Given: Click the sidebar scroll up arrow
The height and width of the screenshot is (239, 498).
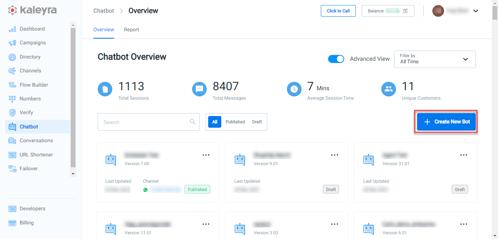Looking at the screenshot, I should 73,25.
